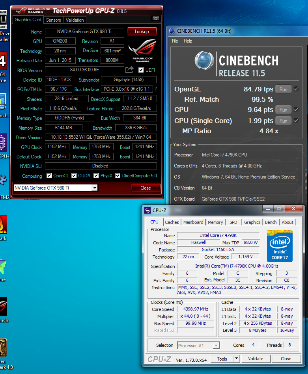Click the CINEBENCH globe logo
This screenshot has width=308, height=374.
click(204, 60)
